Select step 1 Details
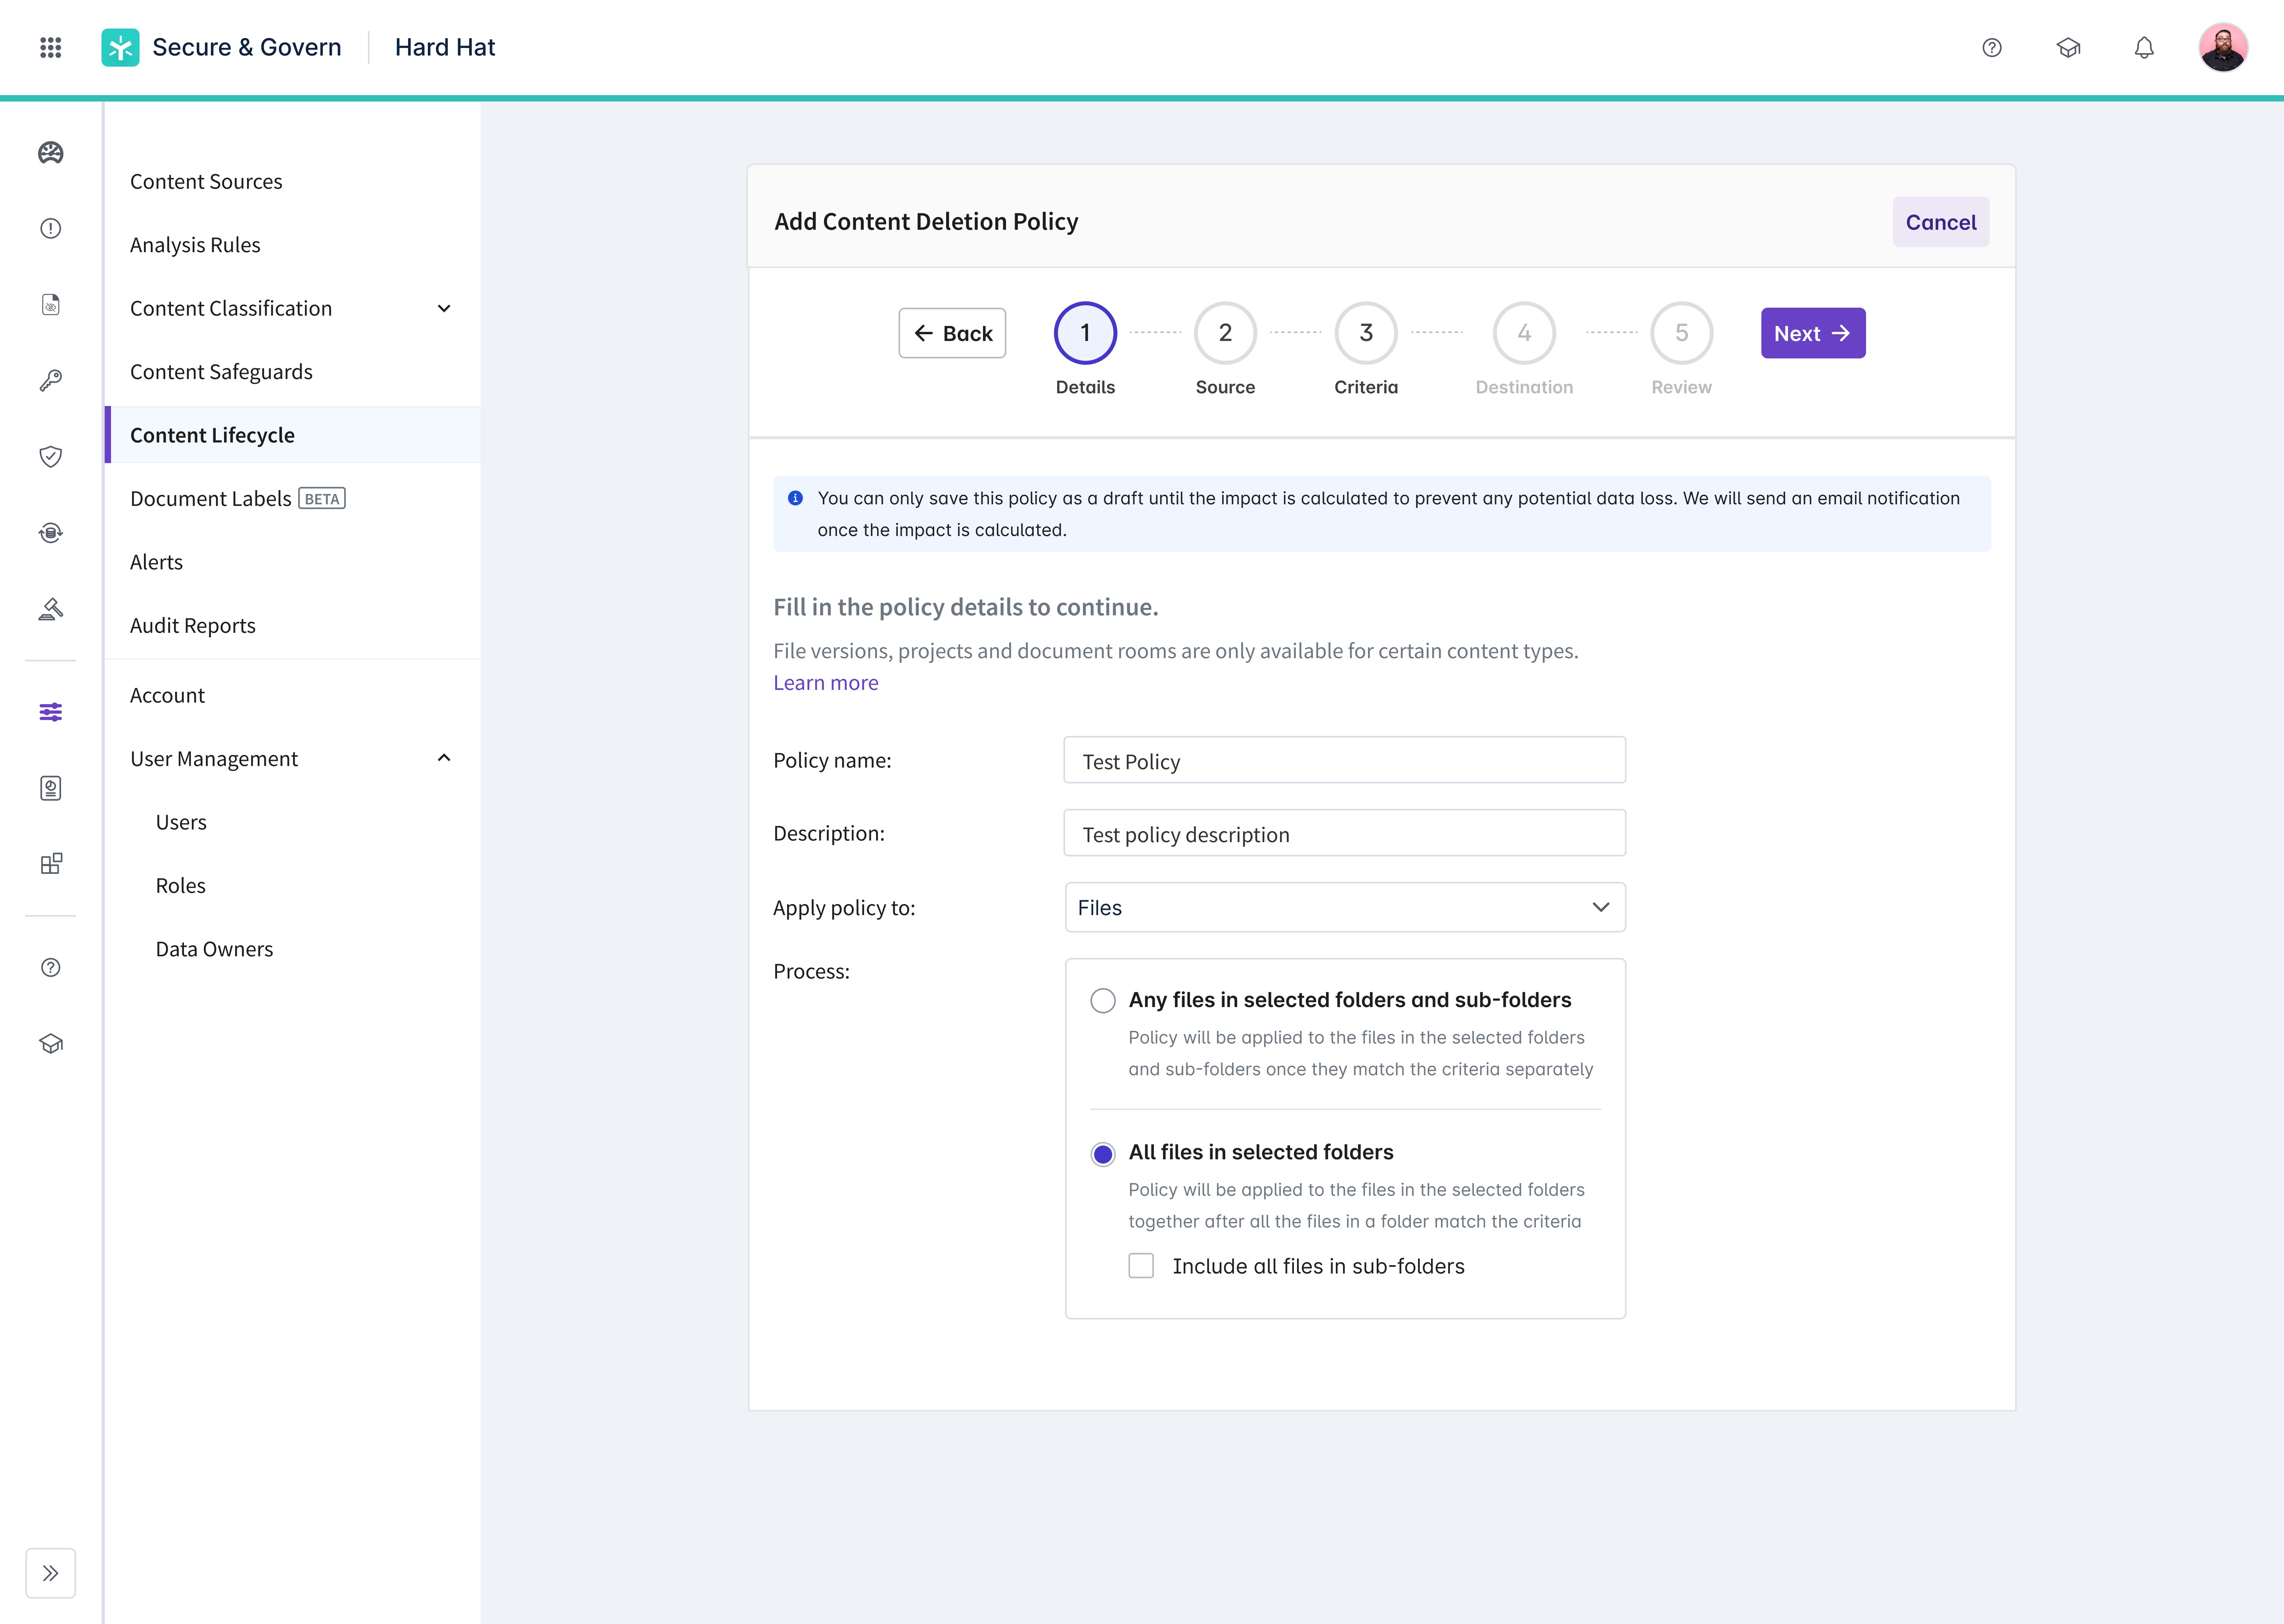This screenshot has width=2284, height=1624. pos(1085,333)
